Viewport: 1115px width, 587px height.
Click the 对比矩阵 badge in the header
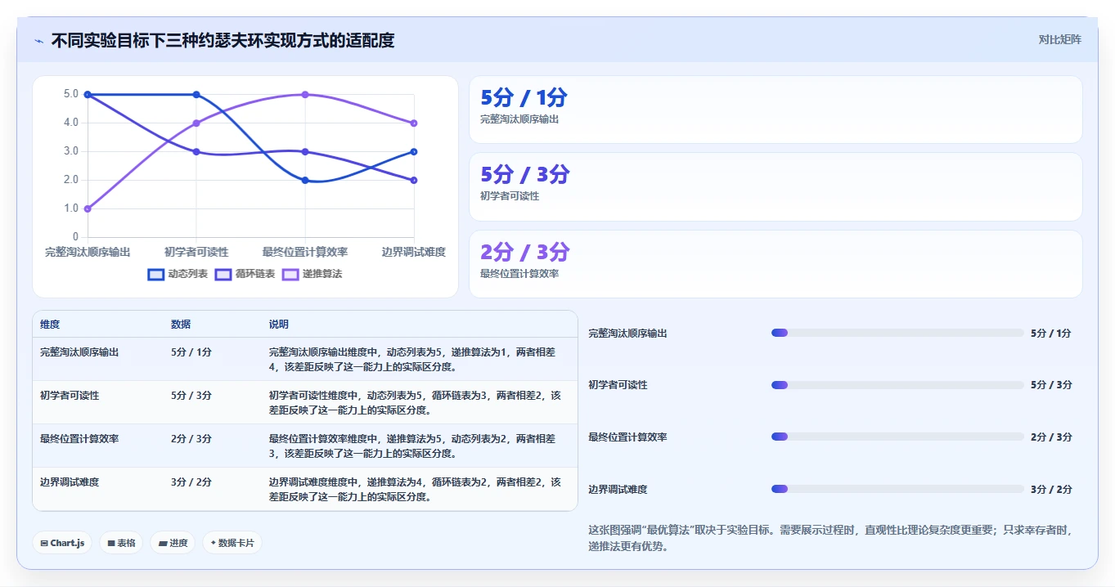tap(1059, 39)
